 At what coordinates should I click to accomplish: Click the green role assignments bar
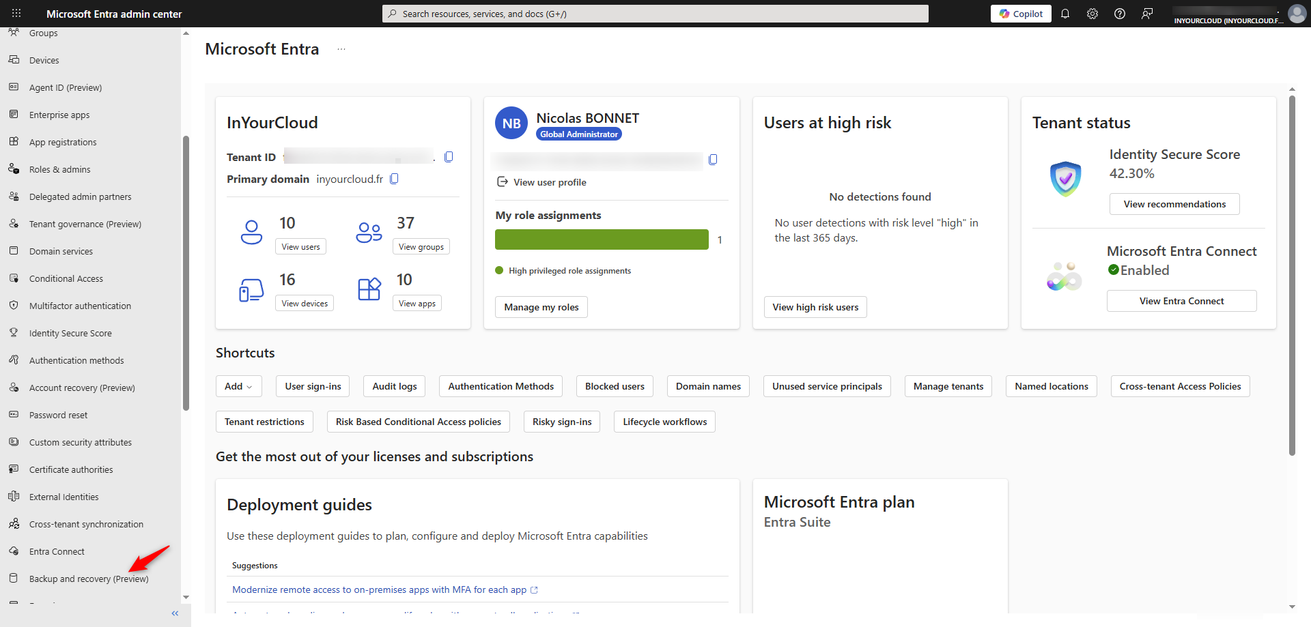(601, 239)
